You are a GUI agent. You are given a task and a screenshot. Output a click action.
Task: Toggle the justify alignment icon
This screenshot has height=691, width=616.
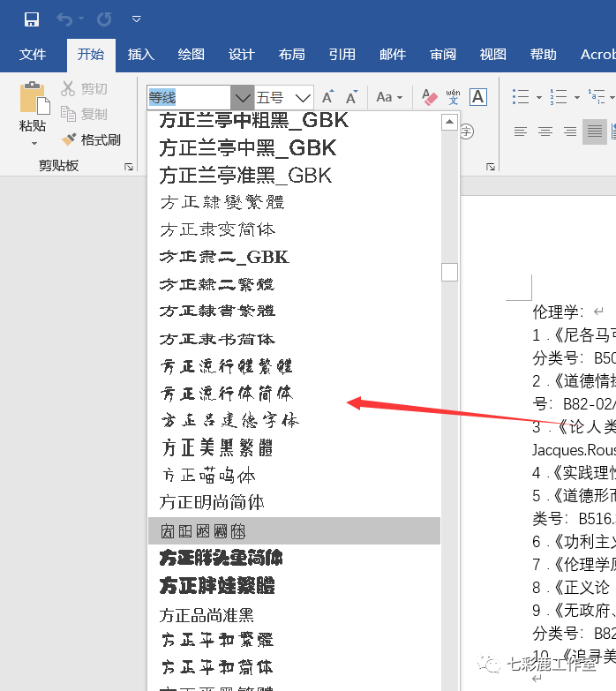click(x=595, y=131)
